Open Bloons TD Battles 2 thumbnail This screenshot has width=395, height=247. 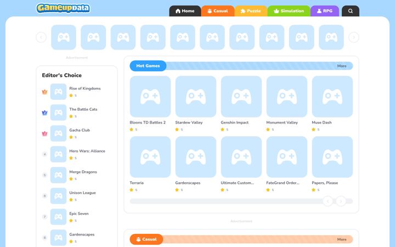pyautogui.click(x=150, y=97)
